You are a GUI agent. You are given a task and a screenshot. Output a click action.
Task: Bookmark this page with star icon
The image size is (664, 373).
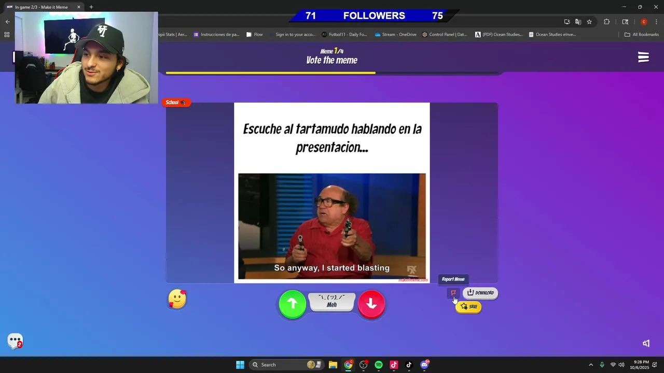(x=589, y=22)
